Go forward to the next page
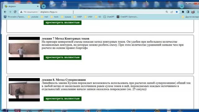 pos(10,12)
